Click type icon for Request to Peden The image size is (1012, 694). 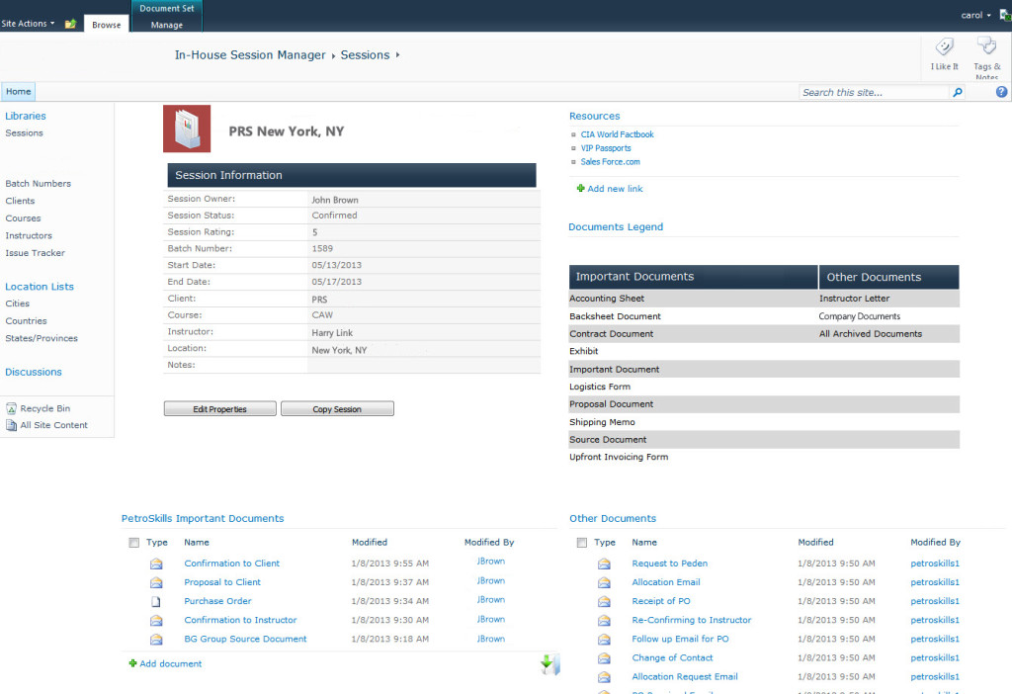click(604, 564)
